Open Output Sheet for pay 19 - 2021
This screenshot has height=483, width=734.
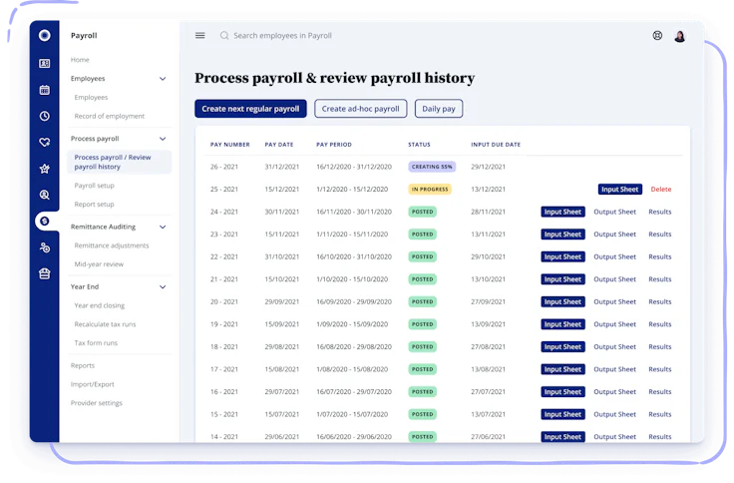(614, 324)
